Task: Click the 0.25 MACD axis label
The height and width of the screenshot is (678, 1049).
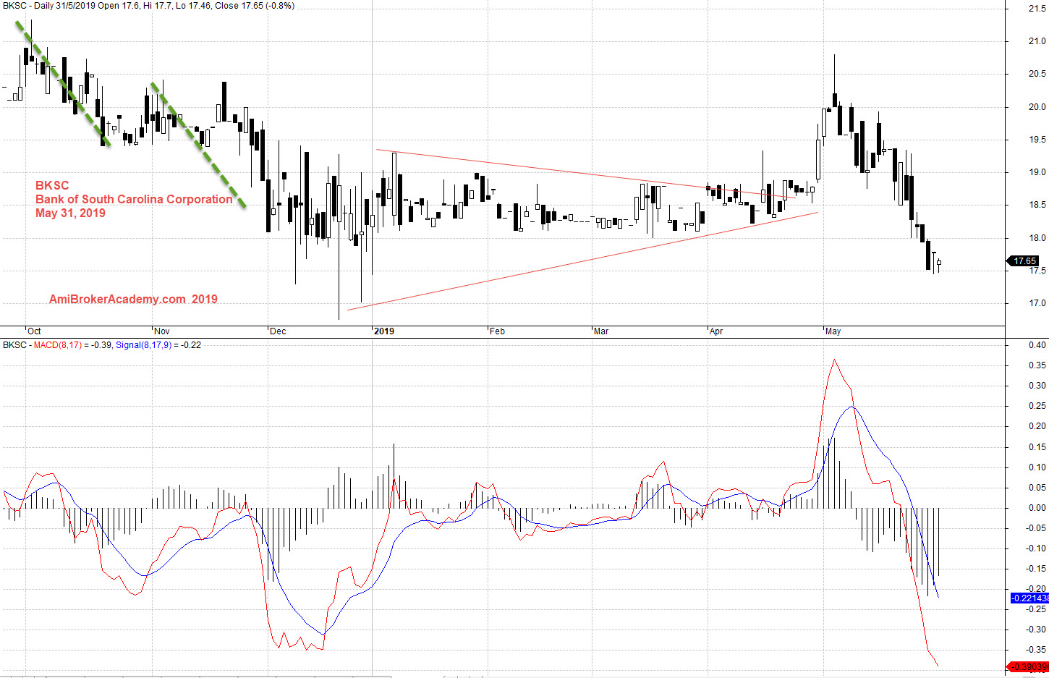Action: pyautogui.click(x=1037, y=406)
